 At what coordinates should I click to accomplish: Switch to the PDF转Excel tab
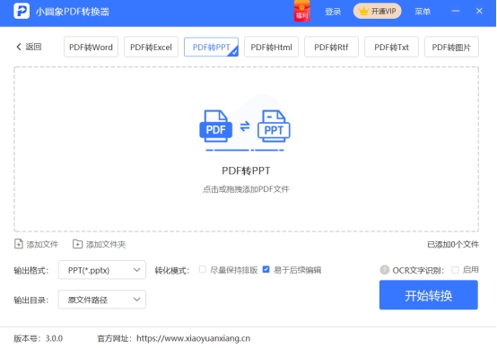[151, 47]
